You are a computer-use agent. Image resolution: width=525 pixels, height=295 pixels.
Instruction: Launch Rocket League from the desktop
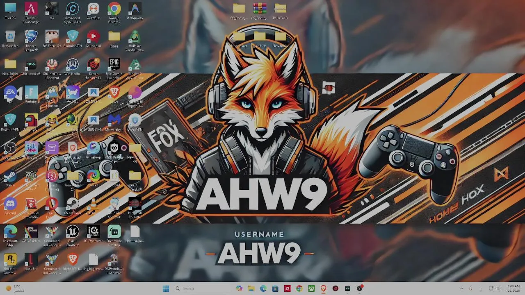click(x=31, y=41)
